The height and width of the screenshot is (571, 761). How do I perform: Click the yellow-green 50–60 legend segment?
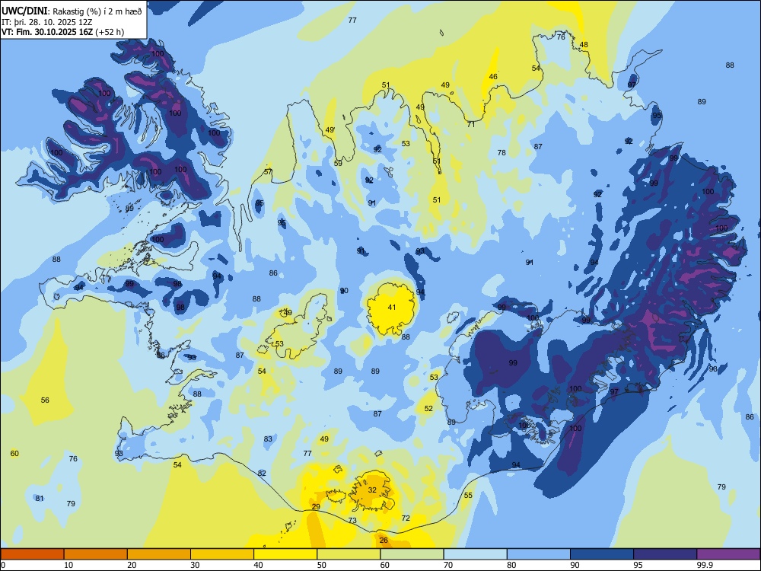pyautogui.click(x=349, y=554)
